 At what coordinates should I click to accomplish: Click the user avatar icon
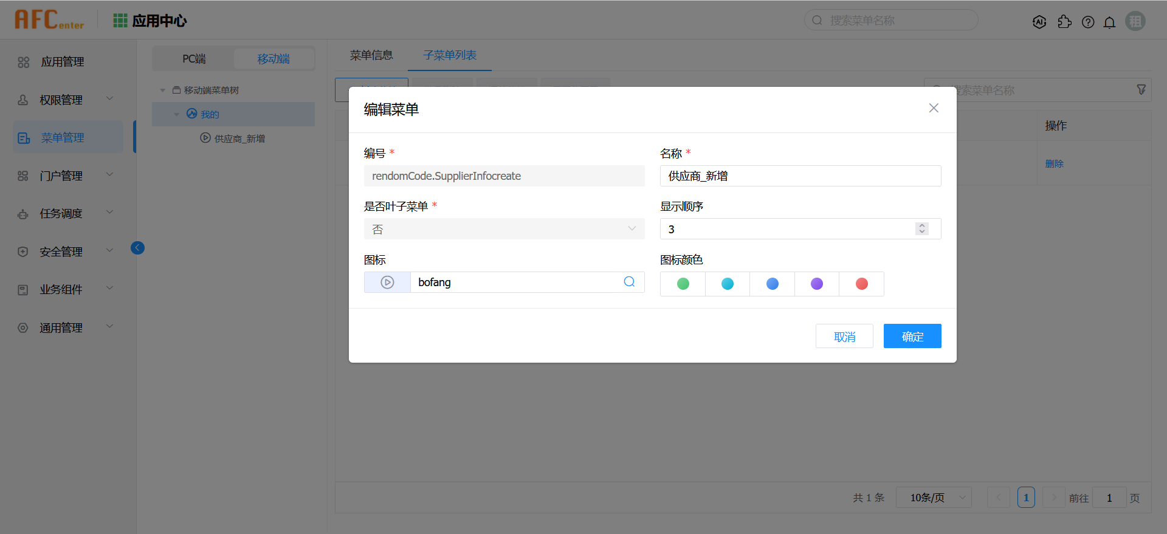tap(1135, 21)
